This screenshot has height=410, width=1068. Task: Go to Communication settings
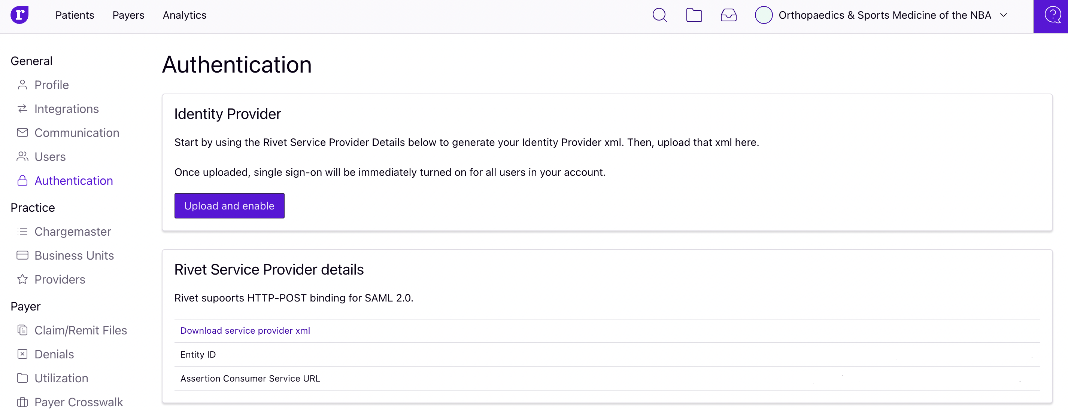click(x=77, y=133)
